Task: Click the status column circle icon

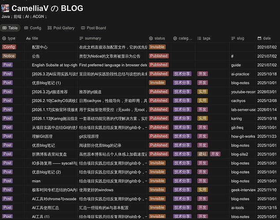Action: [x=151, y=38]
